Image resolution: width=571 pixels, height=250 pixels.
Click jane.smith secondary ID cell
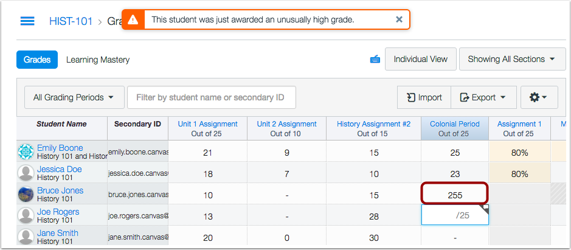click(137, 237)
